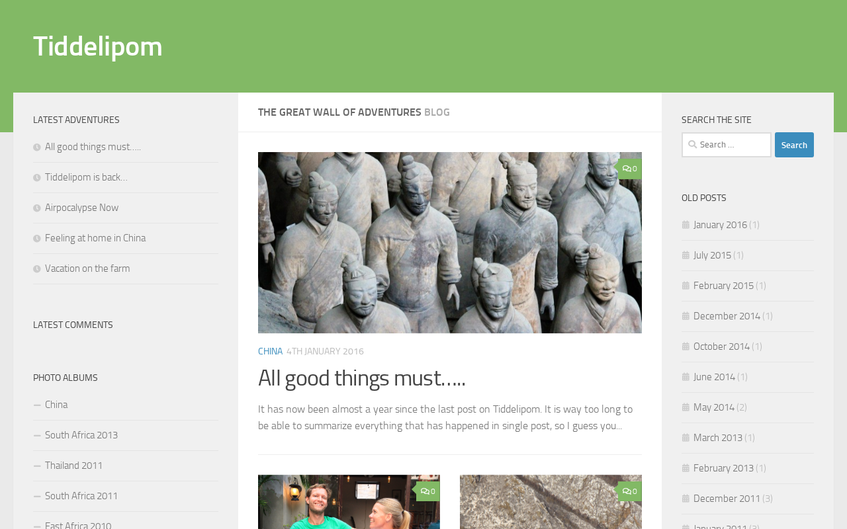Click the calendar icon next to May 2014

[x=686, y=408]
